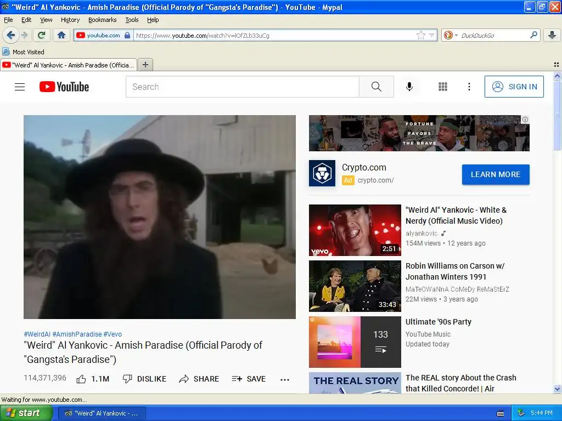
Task: Bookmark page with the star icon
Action: (x=421, y=35)
